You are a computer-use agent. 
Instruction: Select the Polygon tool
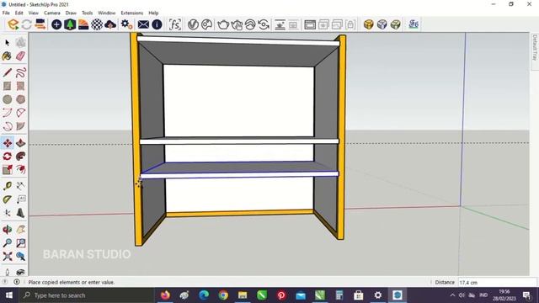click(20, 99)
